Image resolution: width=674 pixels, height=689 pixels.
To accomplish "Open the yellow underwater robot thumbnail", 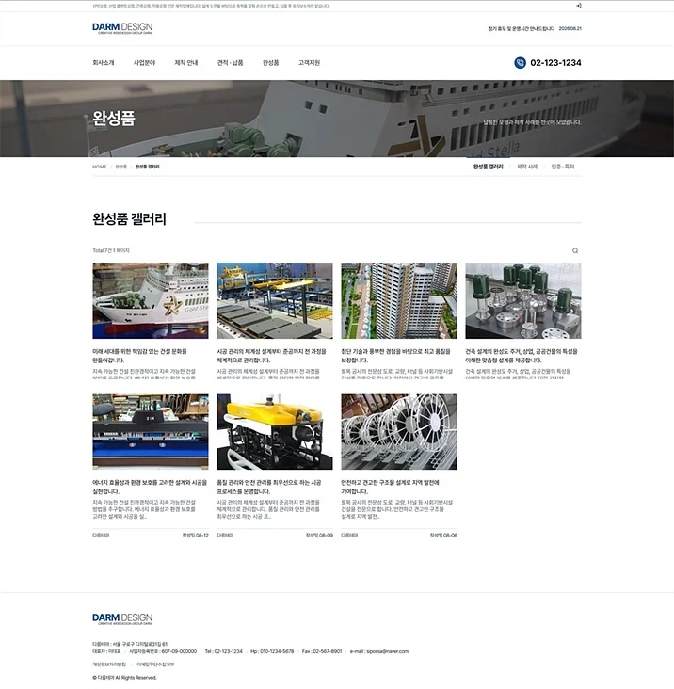I will point(275,431).
